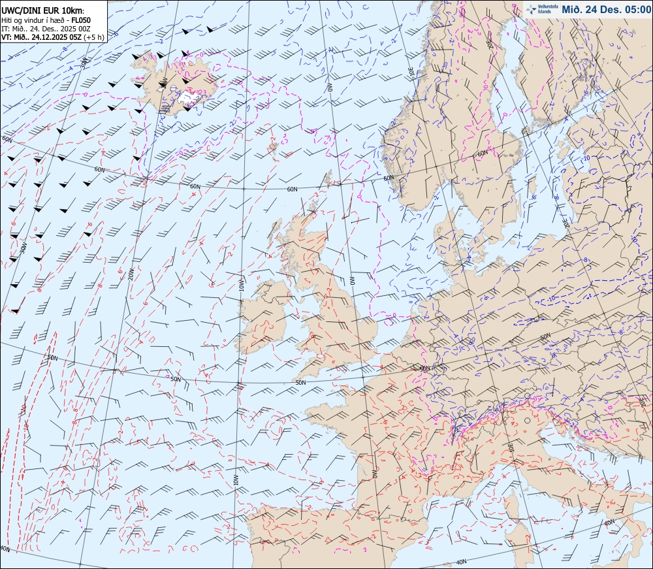Image resolution: width=653 pixels, height=569 pixels.
Task: Click the Veðurstofa Íslands logo
Action: 541,9
